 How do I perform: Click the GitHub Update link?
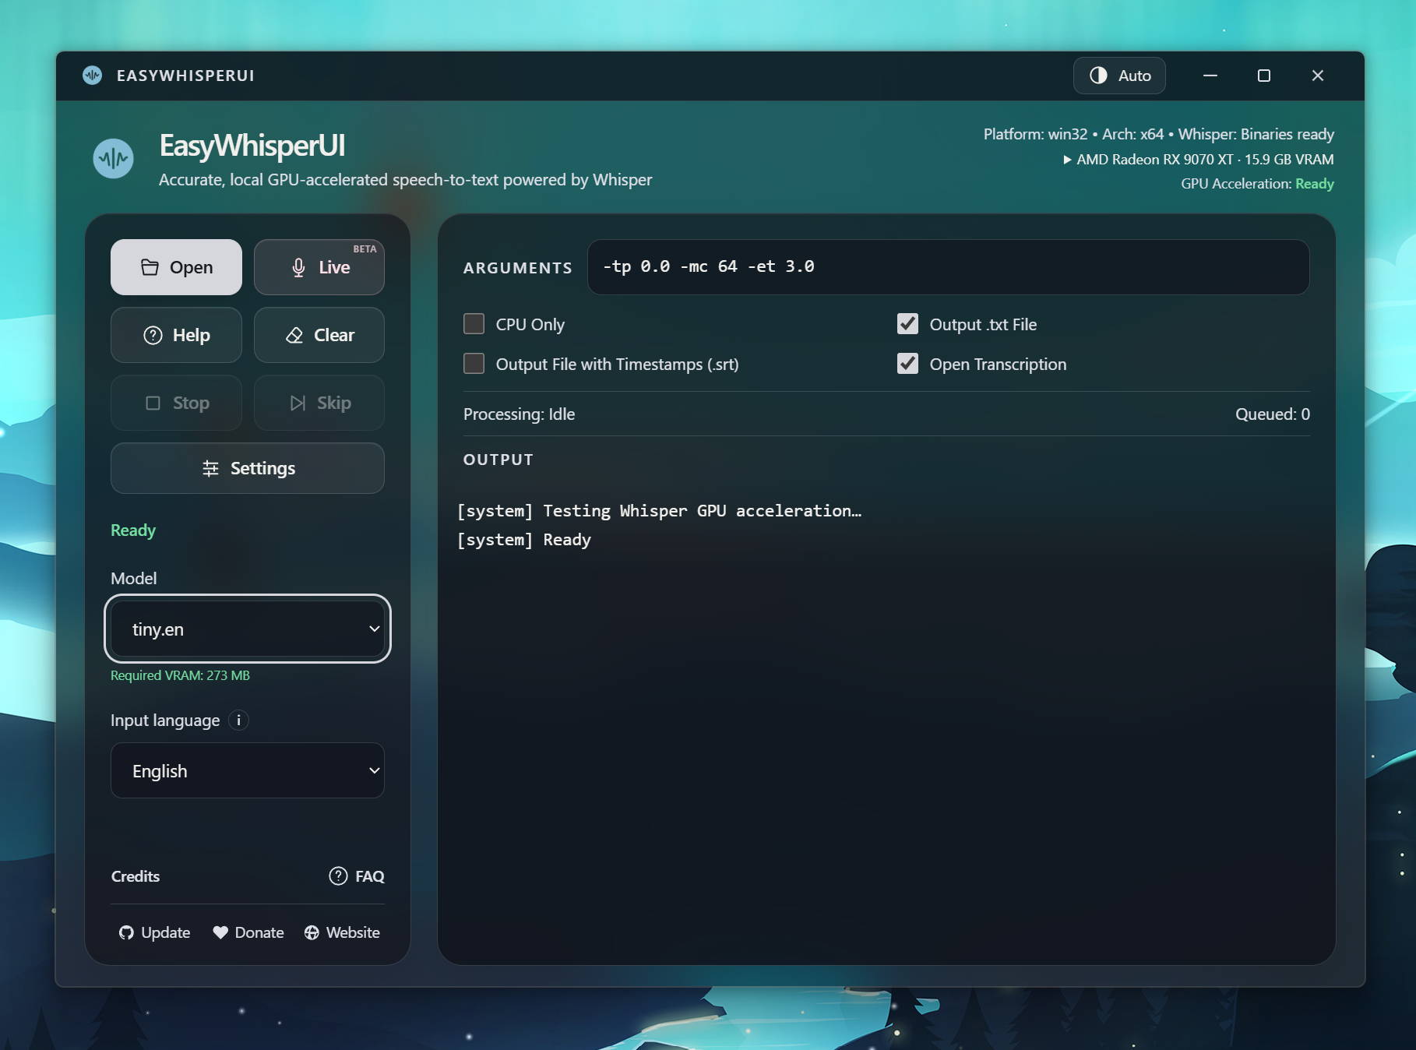pyautogui.click(x=154, y=932)
